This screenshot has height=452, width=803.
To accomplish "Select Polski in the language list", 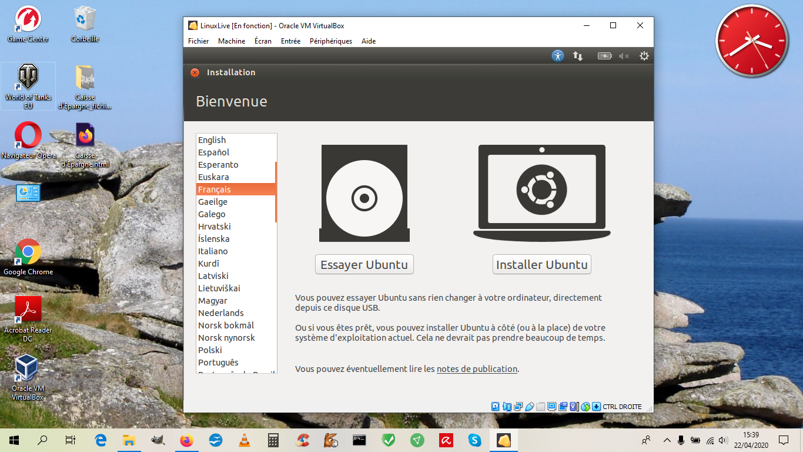I will coord(236,350).
